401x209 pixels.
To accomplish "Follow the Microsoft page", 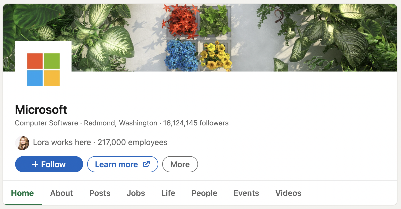I will pyautogui.click(x=49, y=164).
